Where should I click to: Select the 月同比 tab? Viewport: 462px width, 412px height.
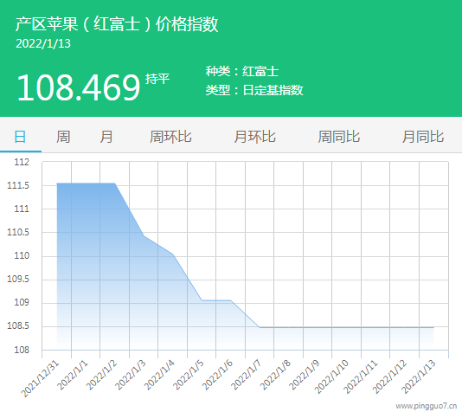[x=423, y=137]
